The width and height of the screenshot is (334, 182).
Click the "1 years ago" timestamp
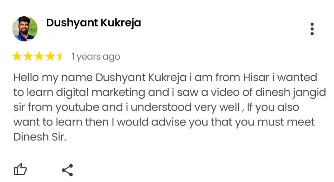click(96, 57)
